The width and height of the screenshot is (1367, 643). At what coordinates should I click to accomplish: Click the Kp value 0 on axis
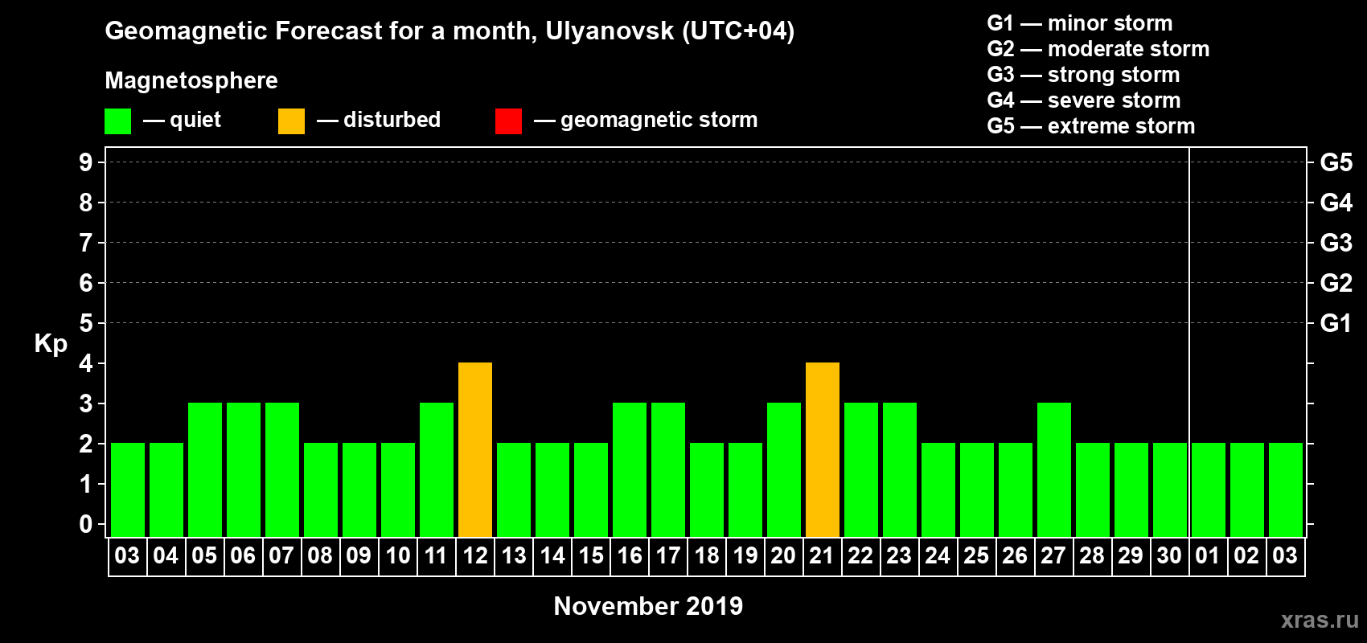click(x=86, y=524)
